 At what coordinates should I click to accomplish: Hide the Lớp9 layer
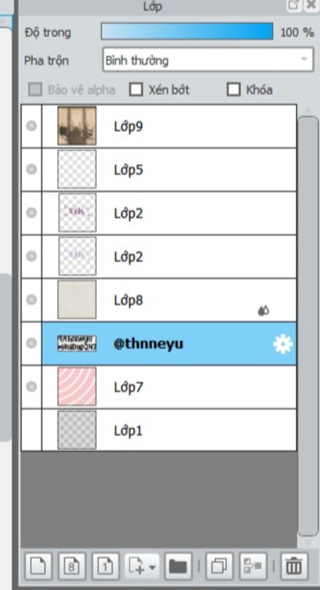tap(31, 126)
